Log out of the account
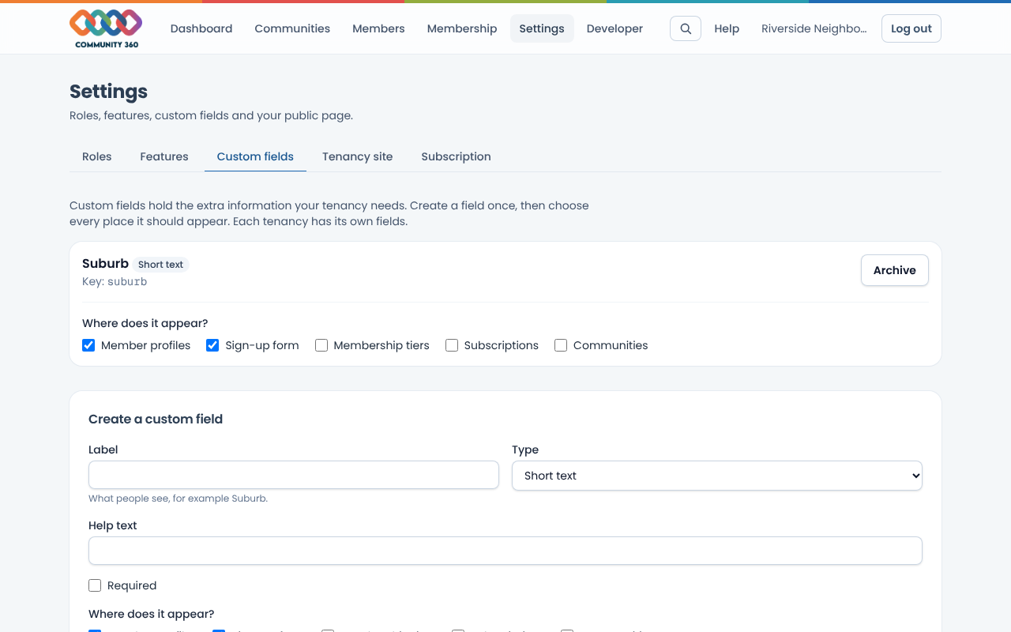 [911, 28]
